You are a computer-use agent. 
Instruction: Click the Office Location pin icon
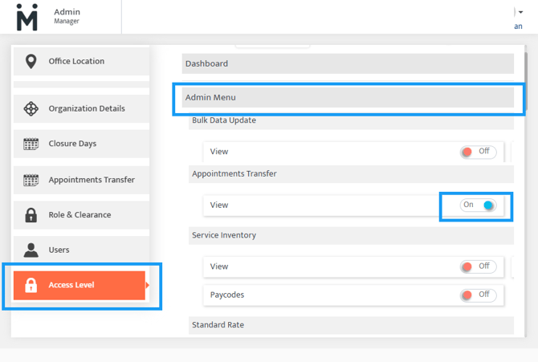pos(31,62)
